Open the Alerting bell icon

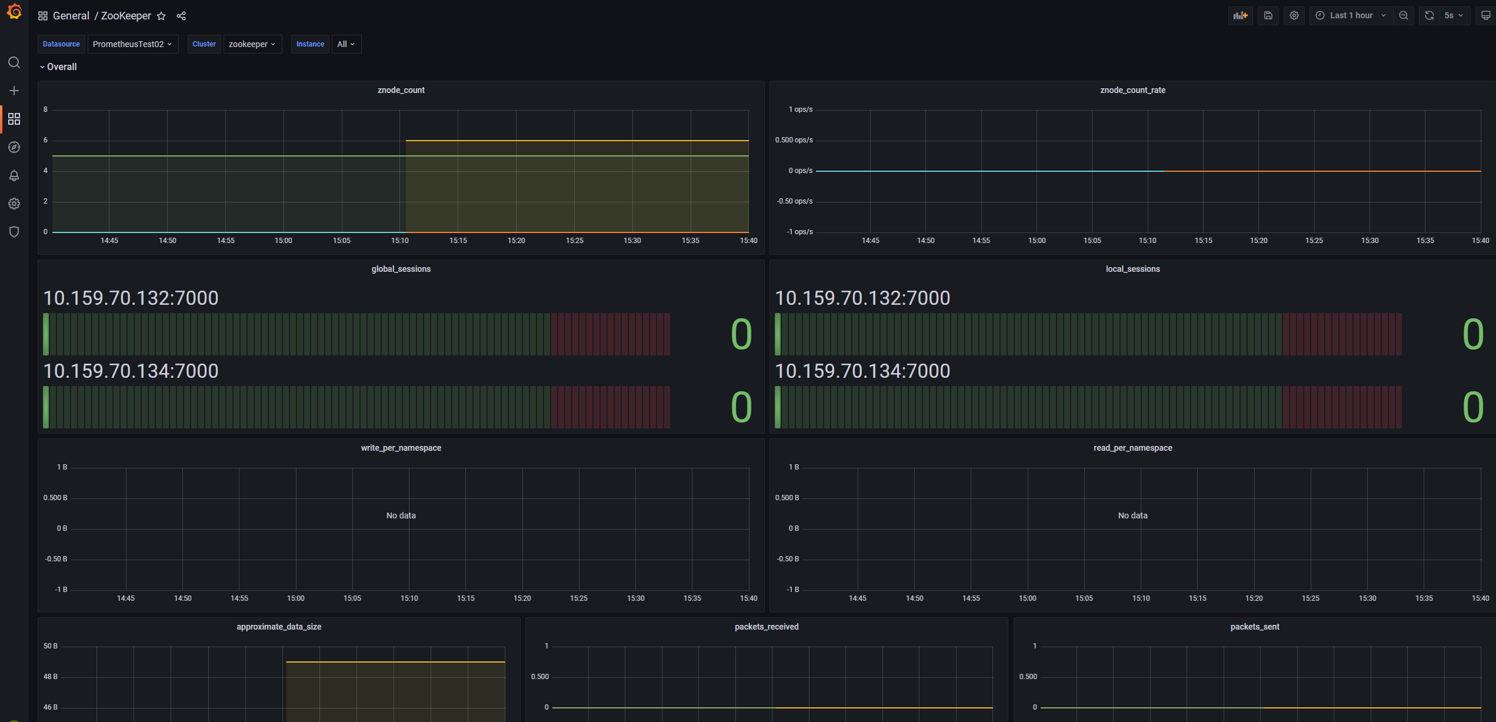pos(14,175)
